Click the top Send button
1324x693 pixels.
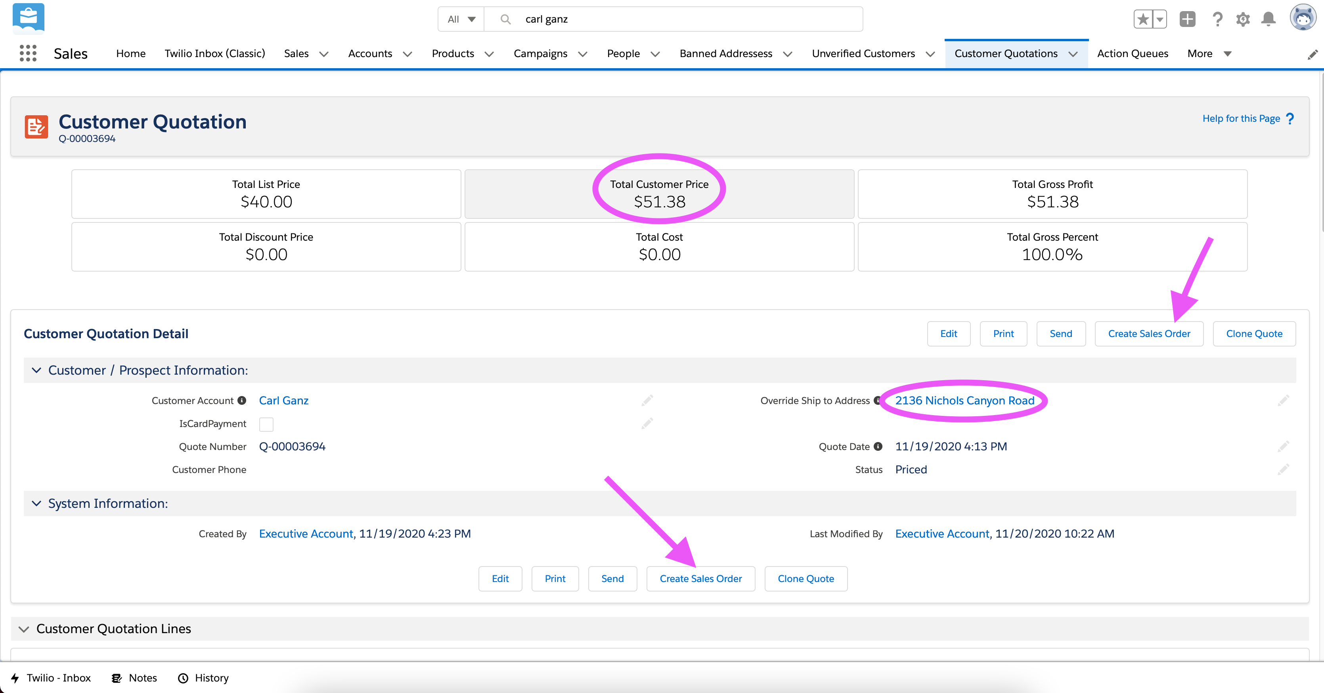[1061, 334]
